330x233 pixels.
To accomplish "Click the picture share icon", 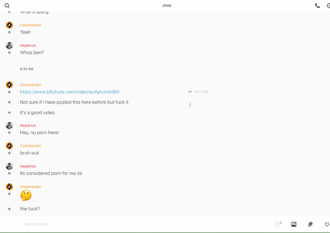I will [x=294, y=224].
